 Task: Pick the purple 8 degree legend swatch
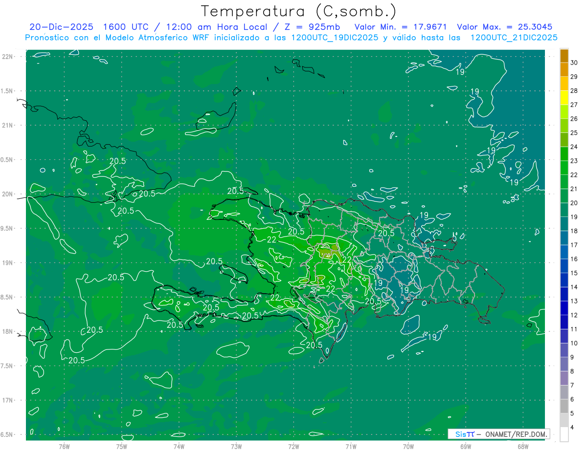click(564, 365)
